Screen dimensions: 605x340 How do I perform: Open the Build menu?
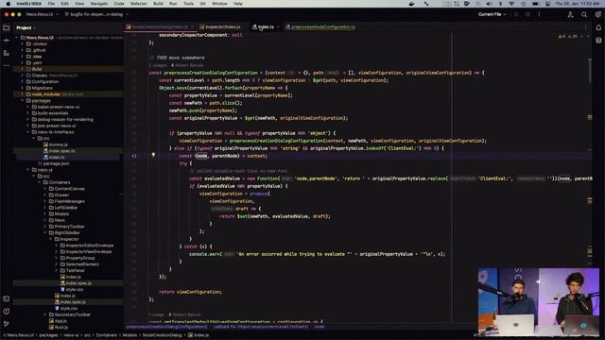[x=158, y=4]
